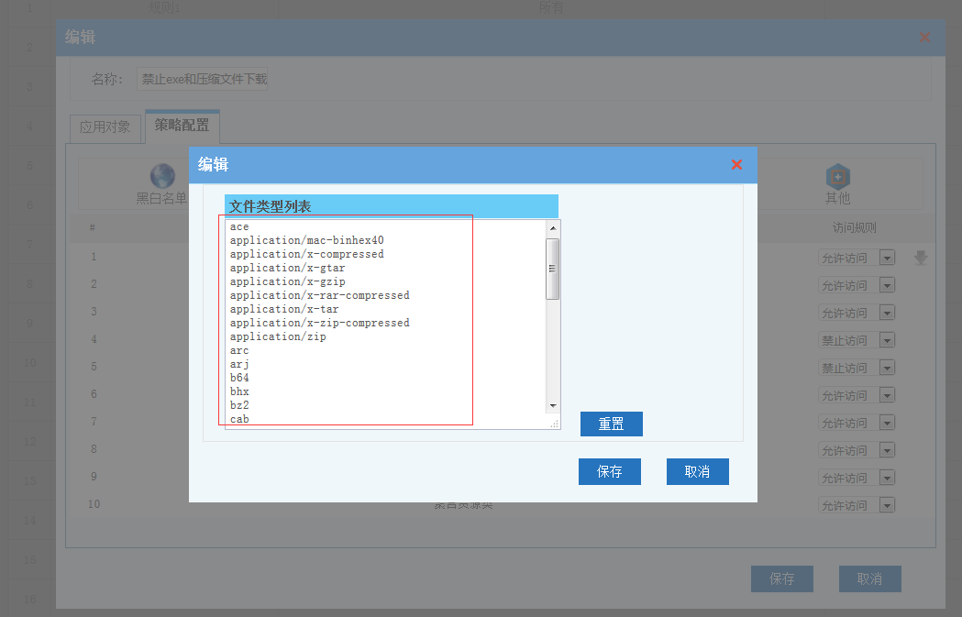Viewport: 962px width, 617px height.
Task: Open the row 4 禁止访问 dropdown
Action: pos(887,341)
